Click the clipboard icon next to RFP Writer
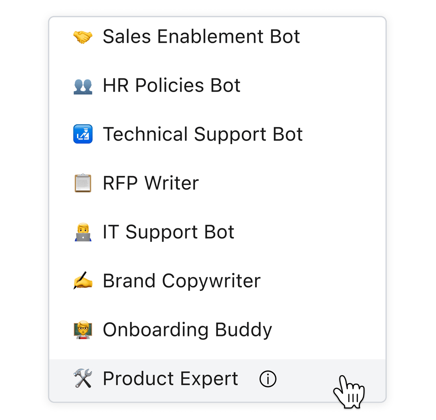Viewport: 436px width, 420px height. 83,183
